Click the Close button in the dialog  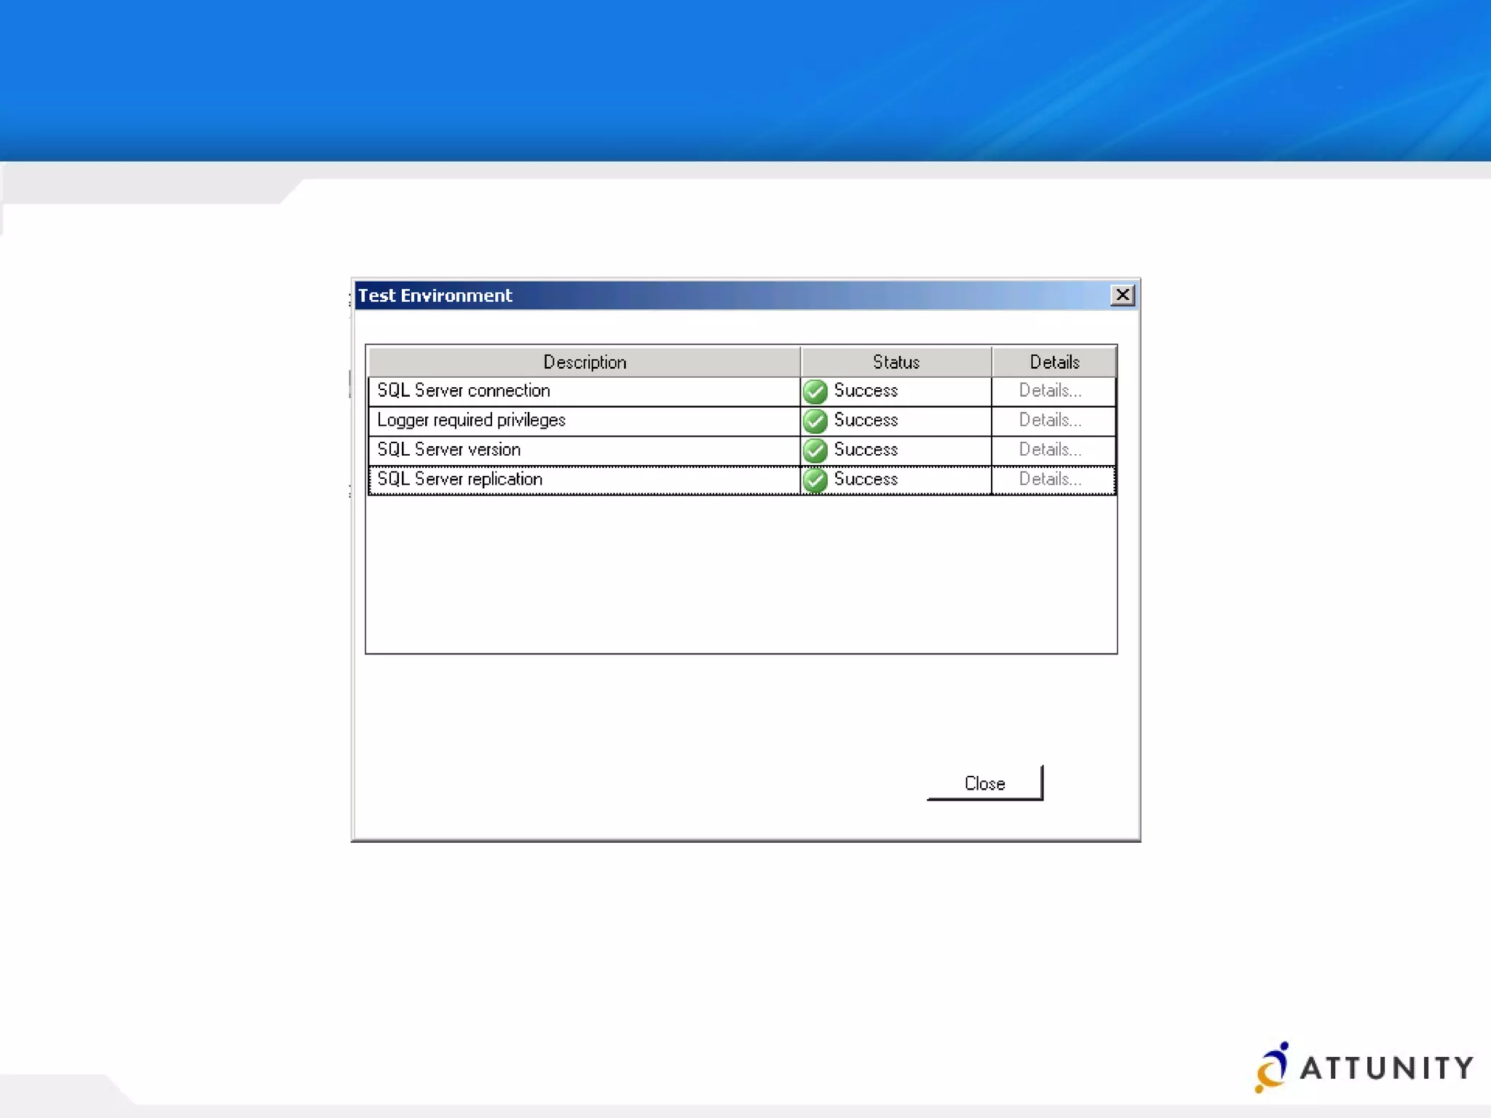tap(984, 783)
